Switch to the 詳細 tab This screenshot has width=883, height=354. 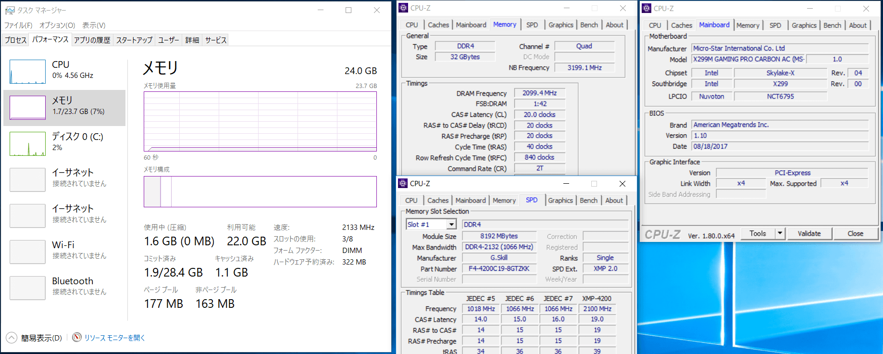(192, 40)
